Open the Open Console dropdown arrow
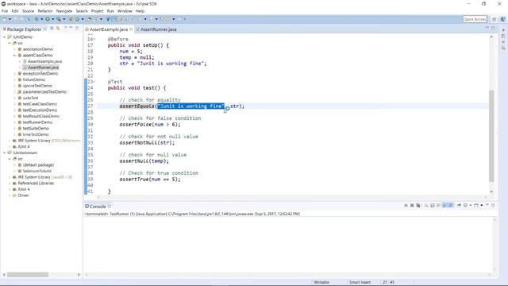The image size is (508, 286). point(482,205)
